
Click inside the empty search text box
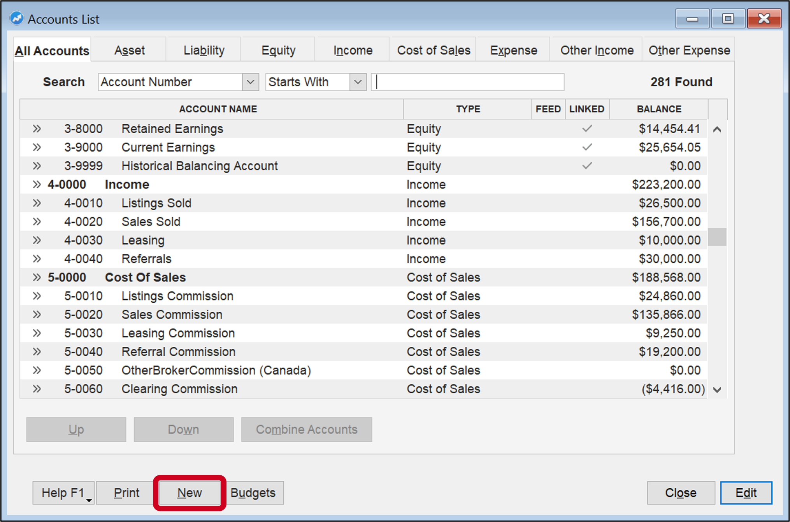click(467, 82)
